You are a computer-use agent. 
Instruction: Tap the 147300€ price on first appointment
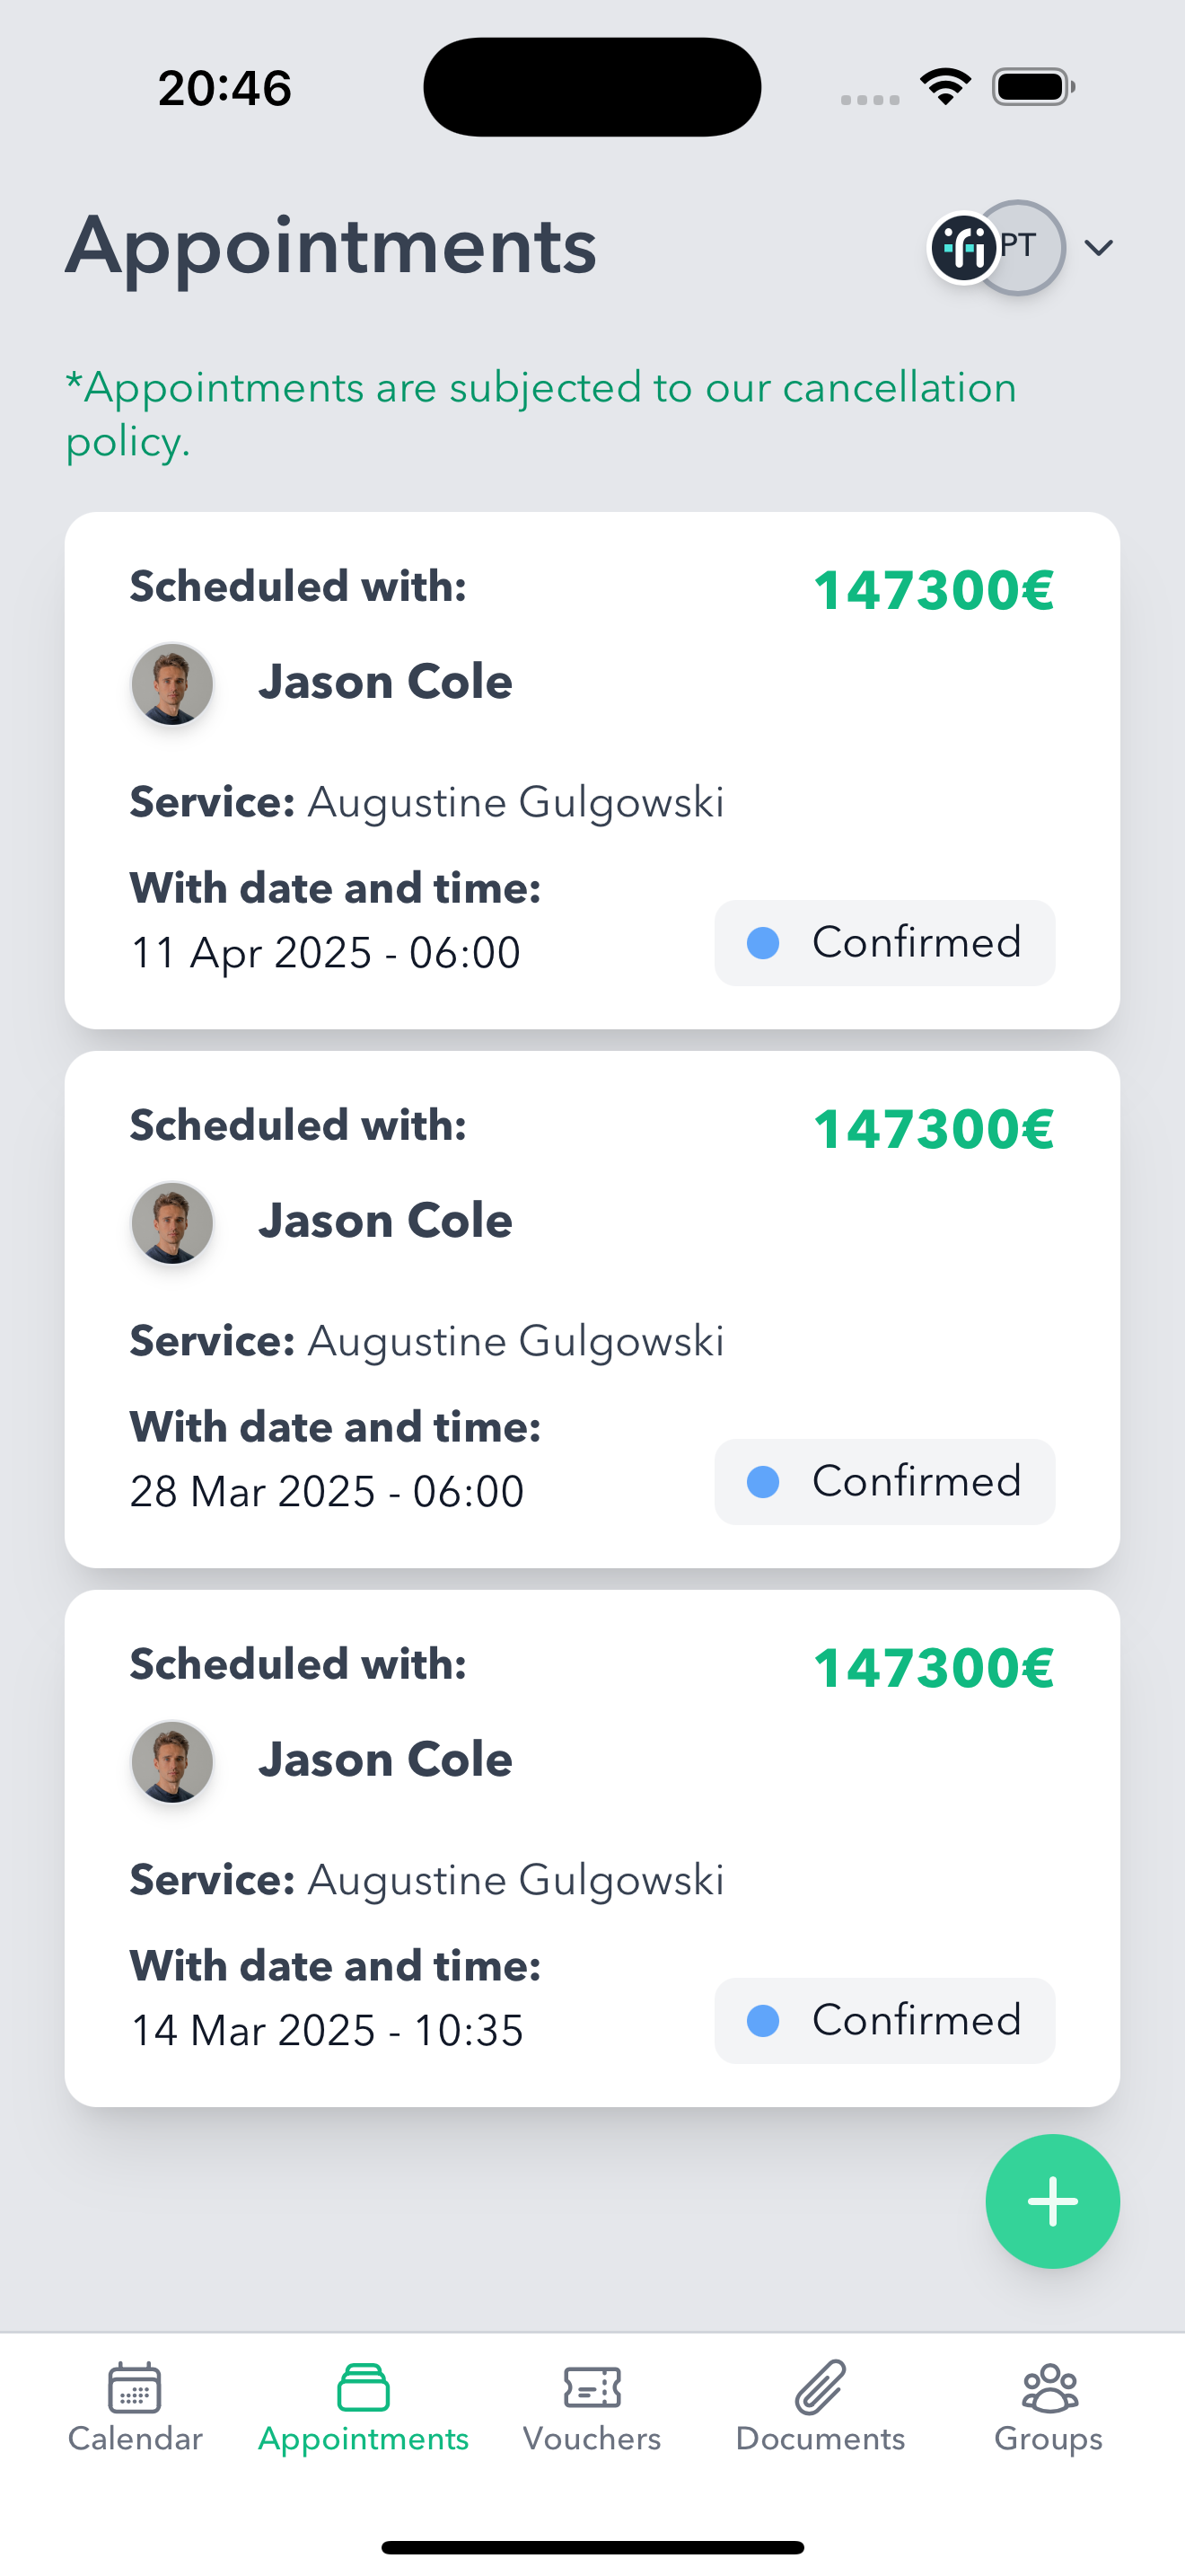935,590
